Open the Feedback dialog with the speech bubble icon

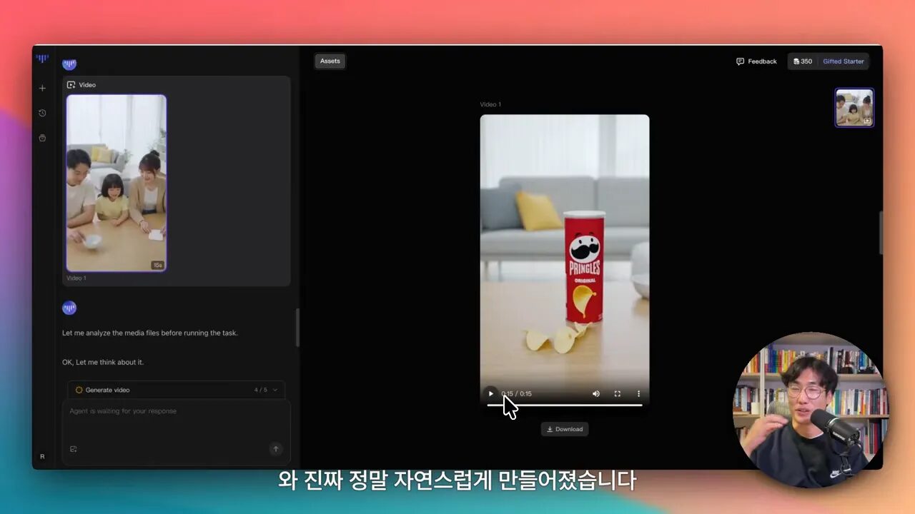[756, 61]
